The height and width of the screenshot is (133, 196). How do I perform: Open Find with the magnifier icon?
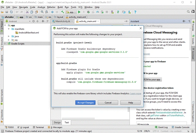click(x=42, y=12)
